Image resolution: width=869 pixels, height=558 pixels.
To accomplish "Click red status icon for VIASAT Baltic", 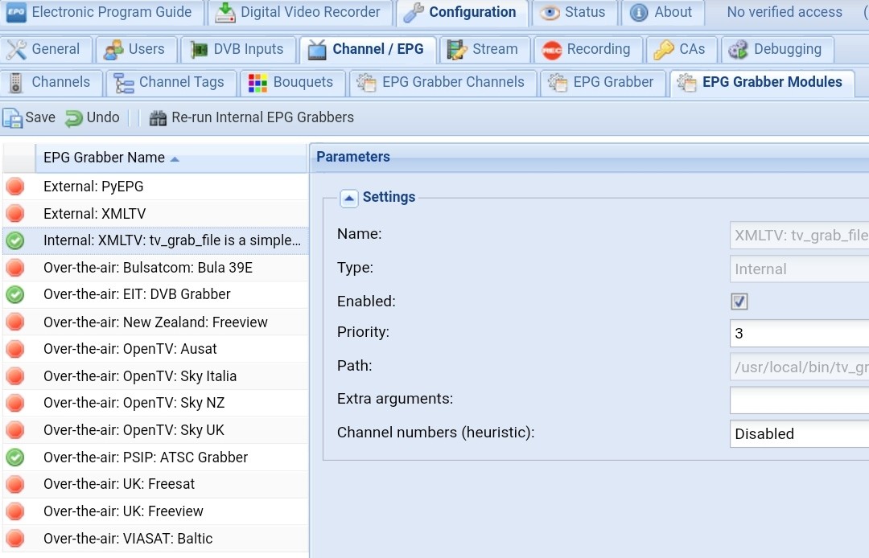I will (x=15, y=539).
